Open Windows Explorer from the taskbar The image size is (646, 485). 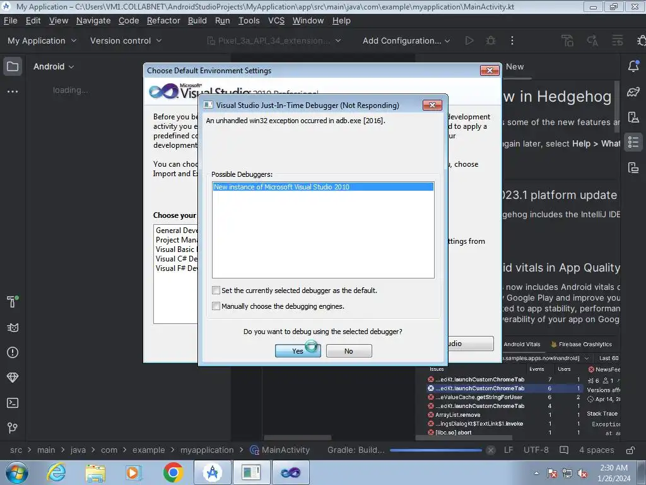[95, 472]
